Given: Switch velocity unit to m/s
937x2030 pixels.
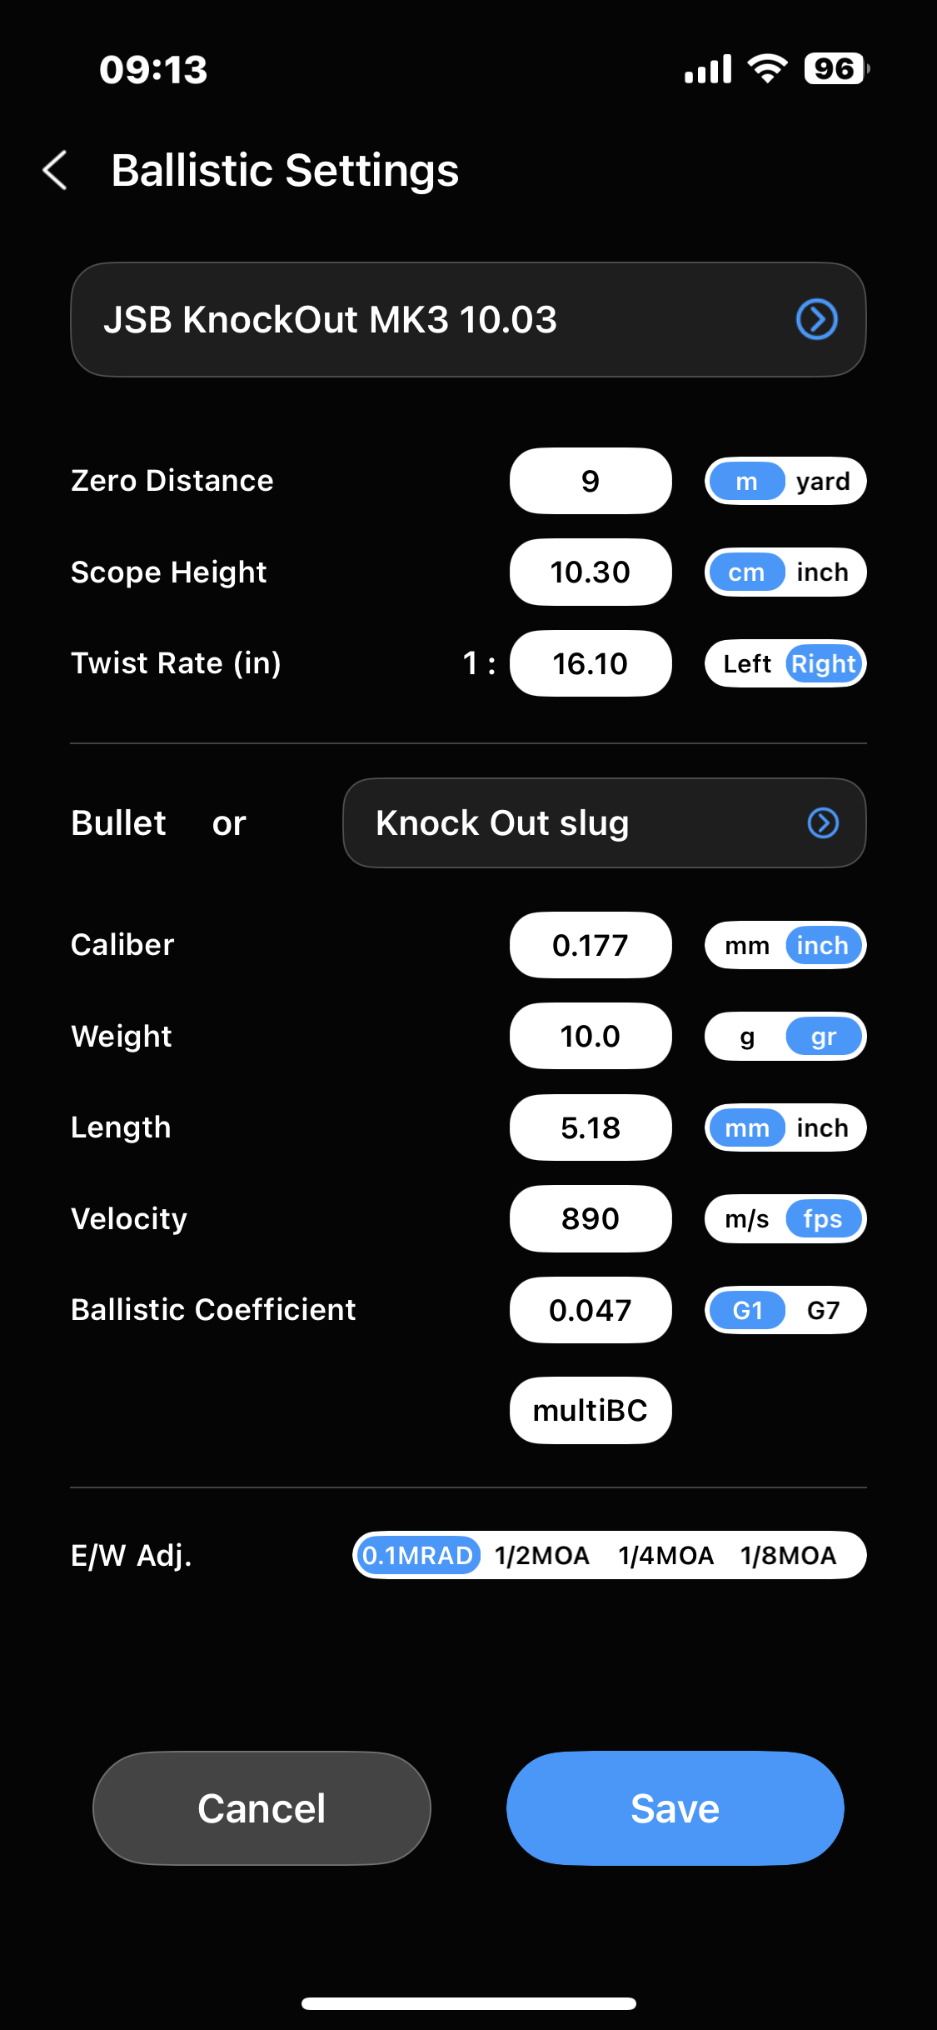Looking at the screenshot, I should tap(747, 1219).
